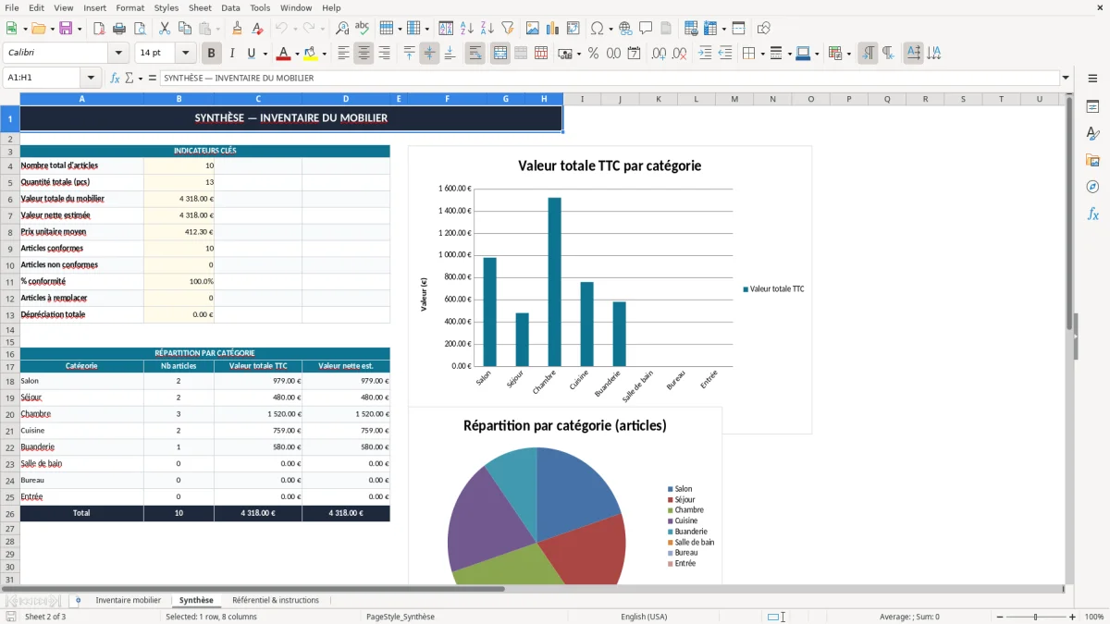Viewport: 1110px width, 624px height.
Task: Run the spelling check (abc icon)
Action: (363, 29)
